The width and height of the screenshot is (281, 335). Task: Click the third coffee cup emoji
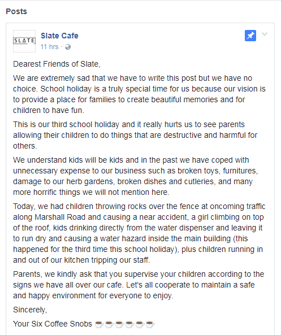coord(119,324)
